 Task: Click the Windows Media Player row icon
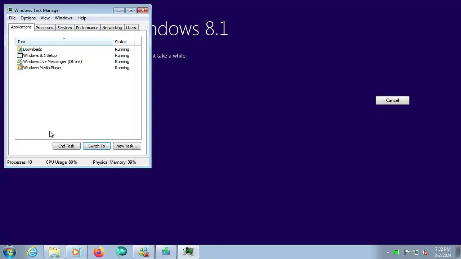click(20, 68)
